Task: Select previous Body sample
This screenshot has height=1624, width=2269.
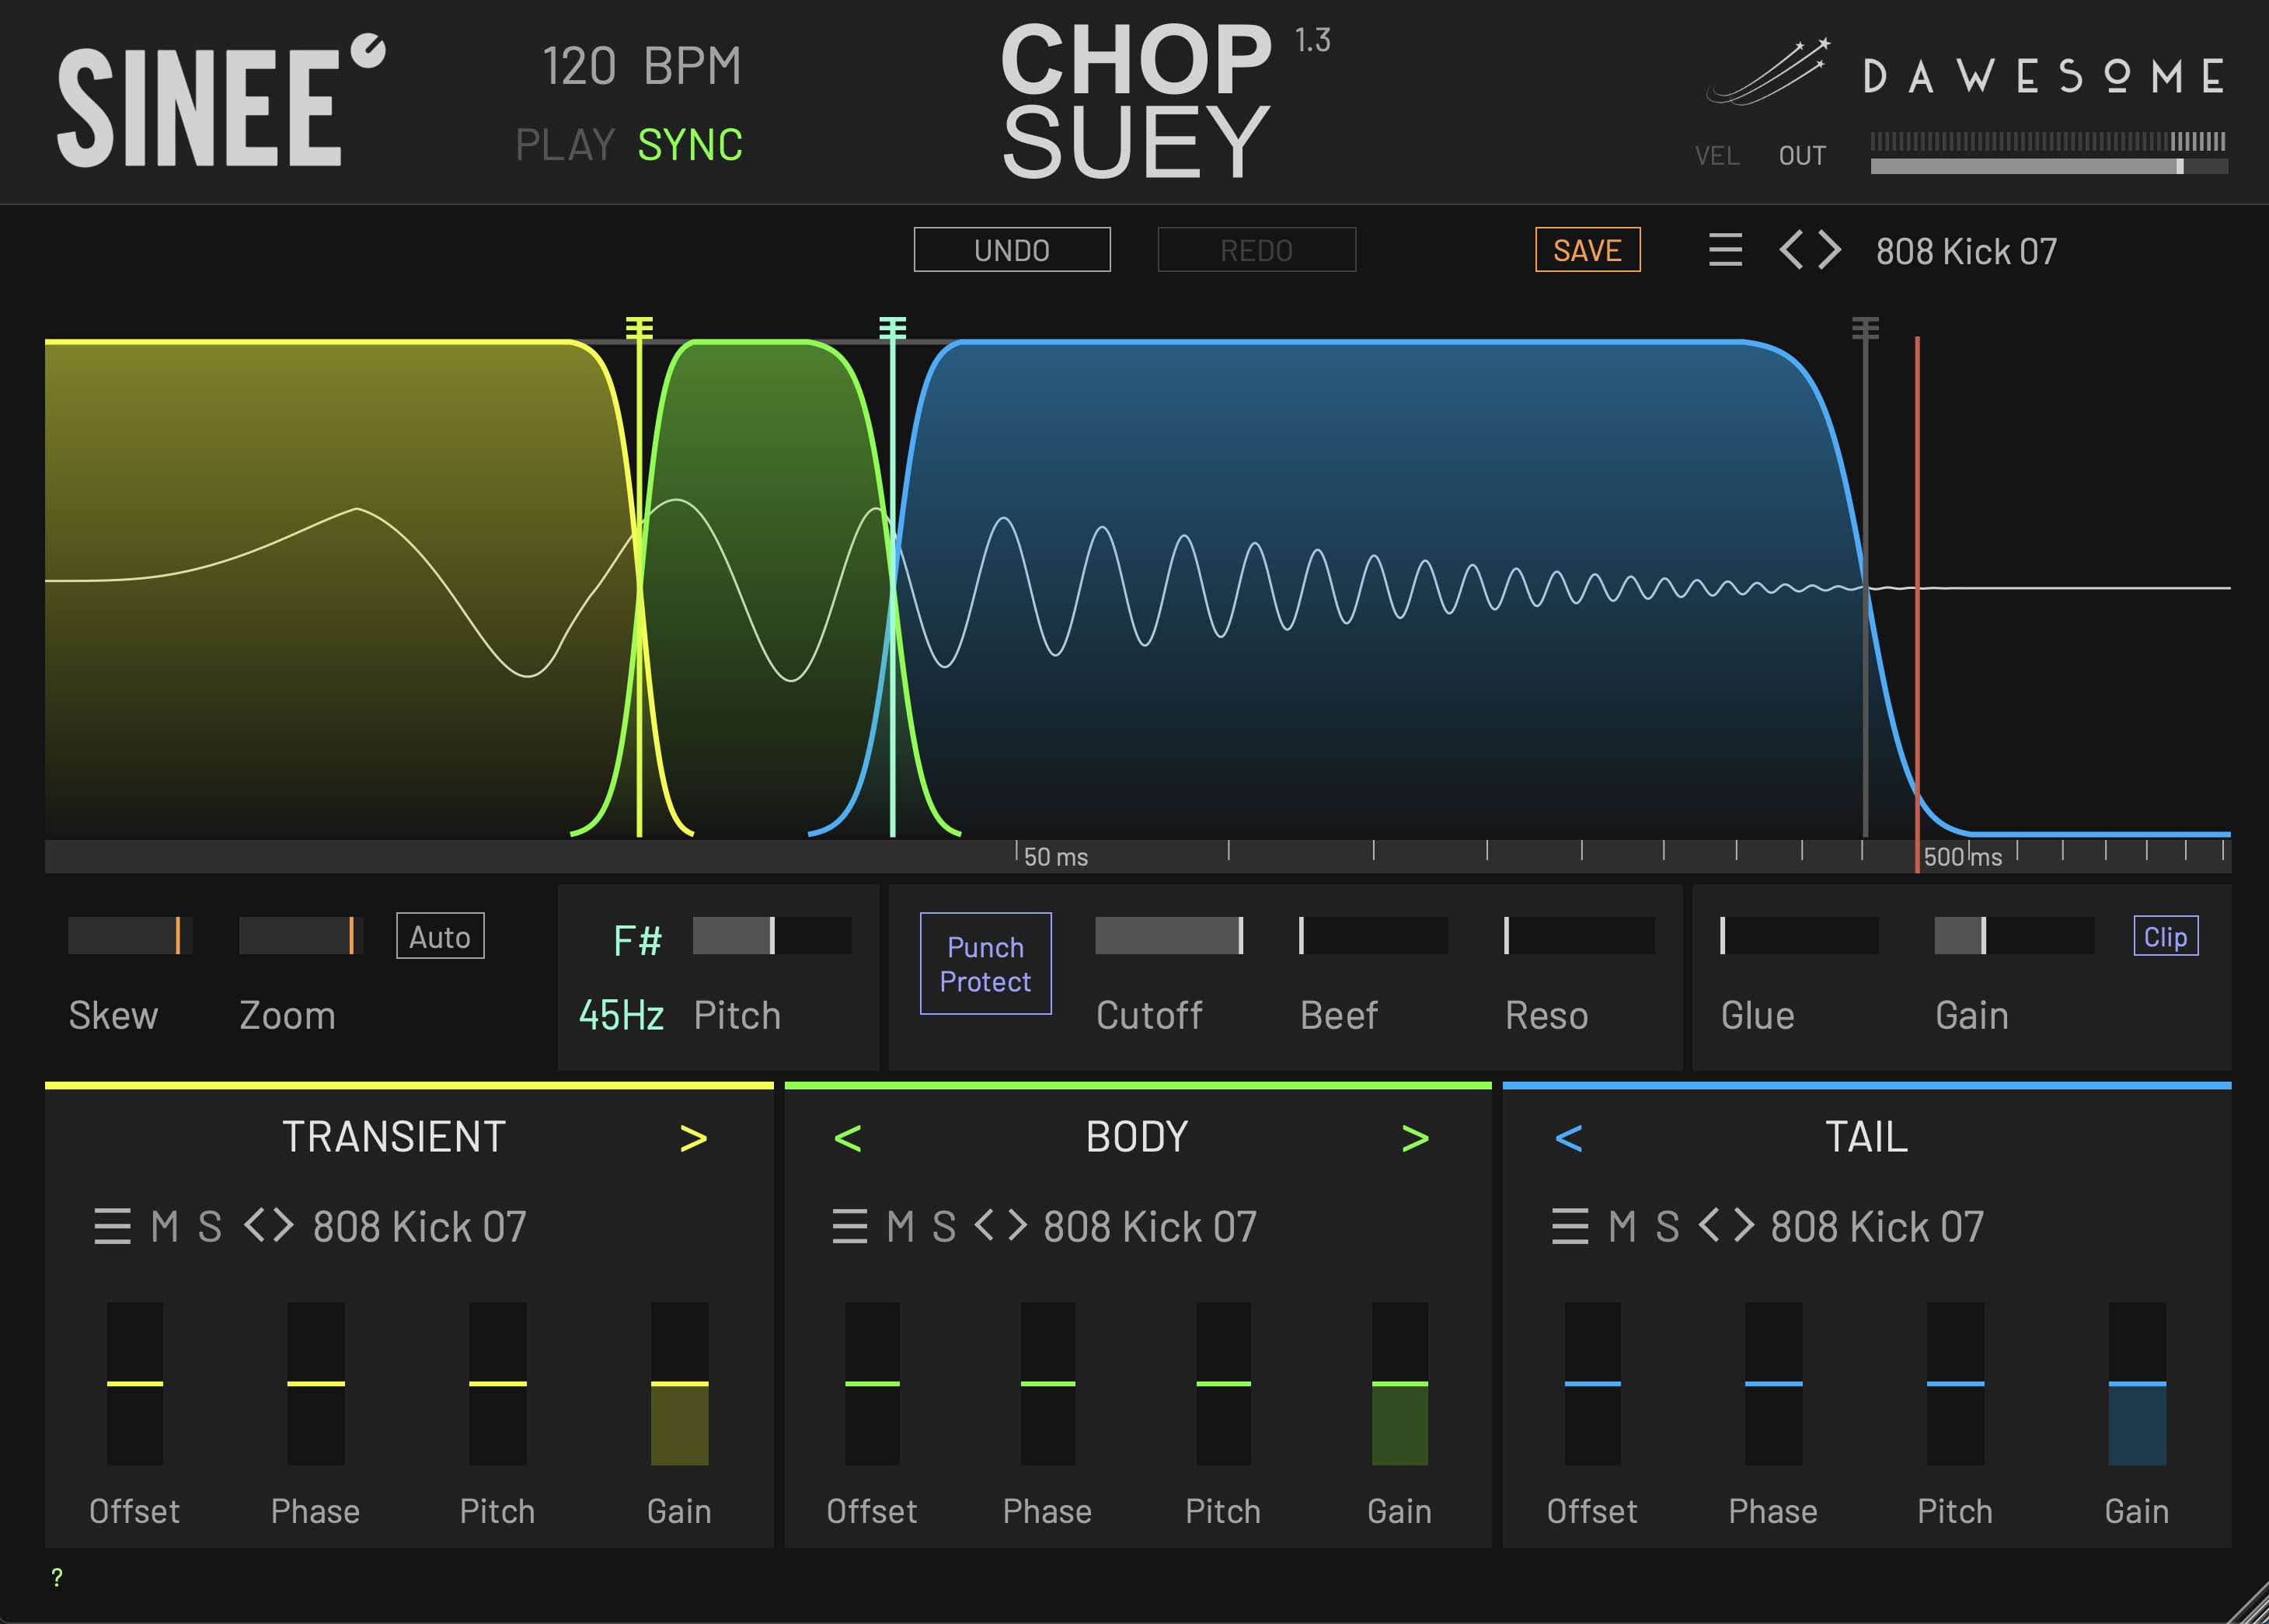Action: click(x=985, y=1225)
